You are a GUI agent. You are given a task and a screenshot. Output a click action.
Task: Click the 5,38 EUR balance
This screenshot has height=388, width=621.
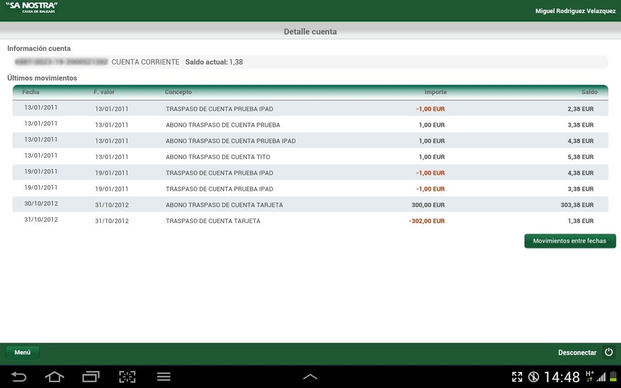click(581, 156)
